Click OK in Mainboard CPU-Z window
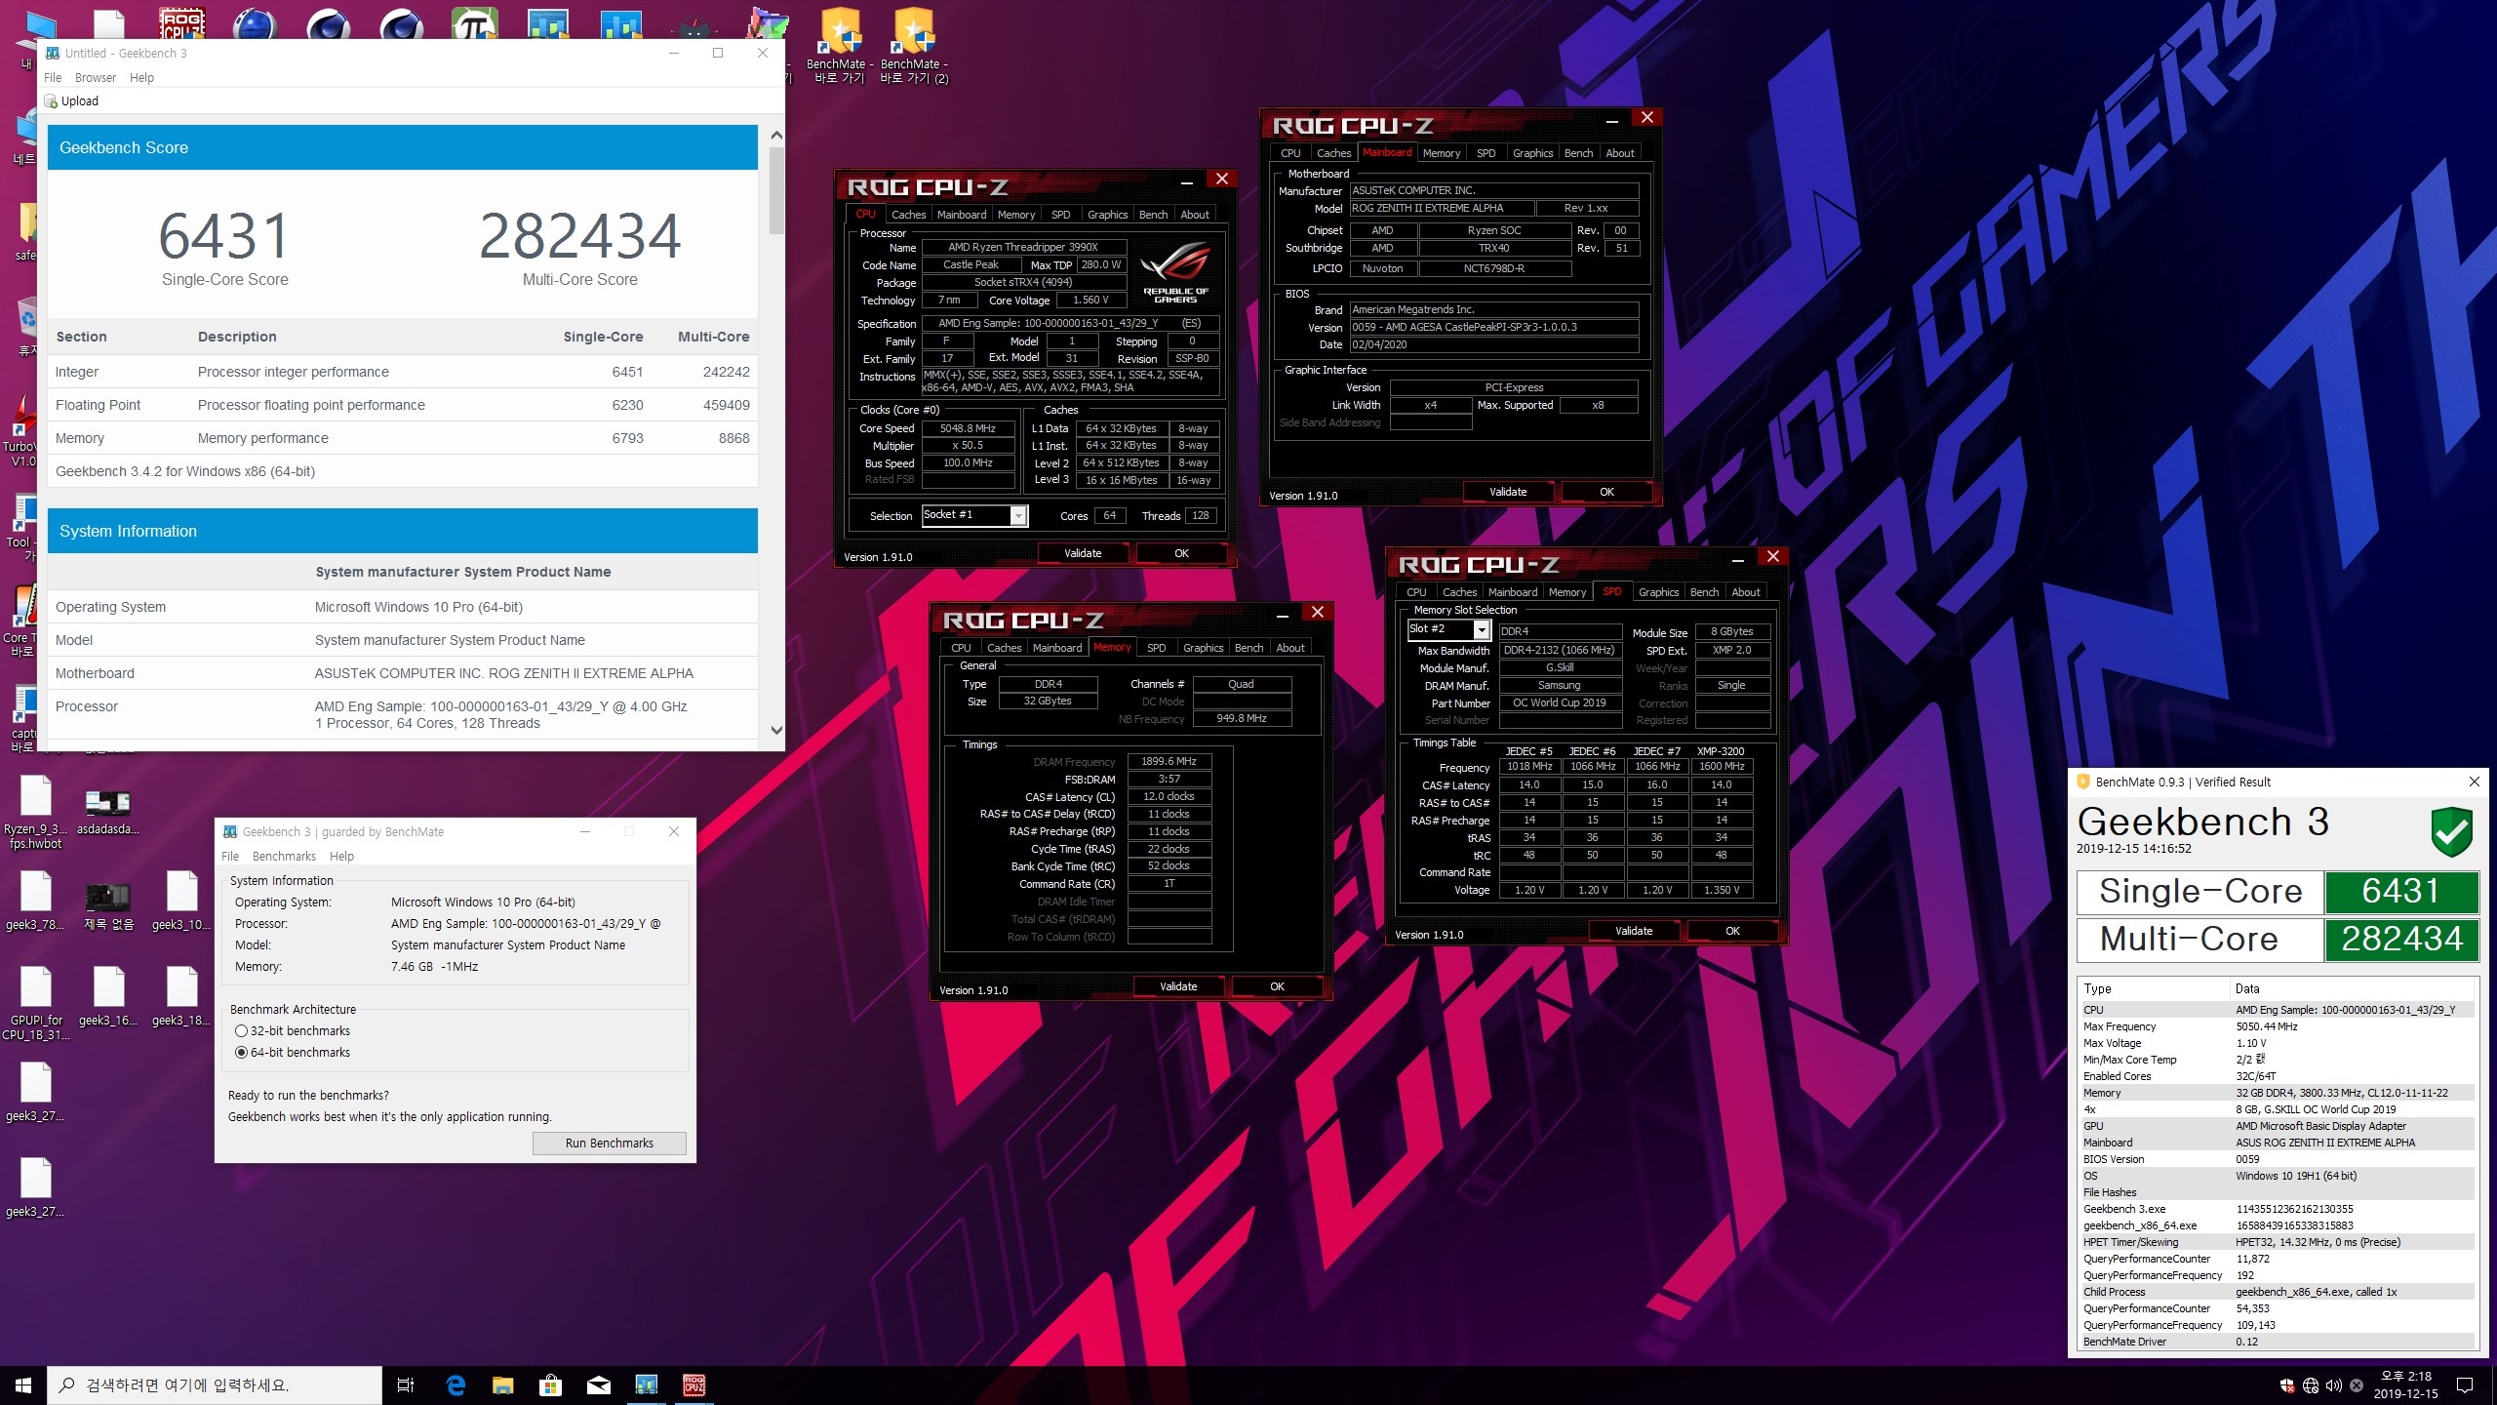 pos(1606,492)
